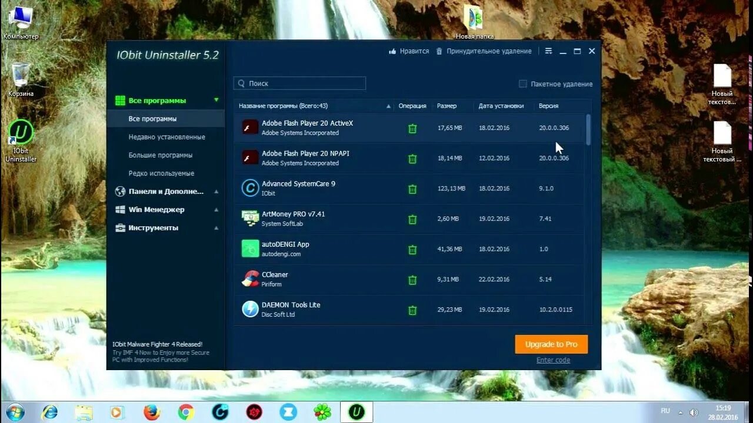Click the Enter code link
This screenshot has height=423, width=753.
[553, 360]
